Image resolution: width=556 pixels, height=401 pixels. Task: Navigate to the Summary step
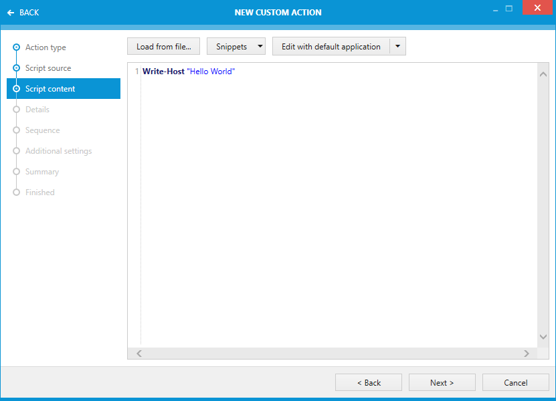15,171
